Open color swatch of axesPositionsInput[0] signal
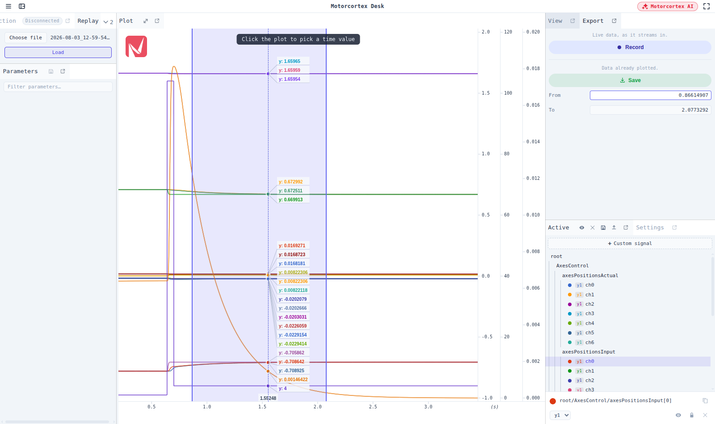The width and height of the screenshot is (715, 424). pyautogui.click(x=553, y=401)
